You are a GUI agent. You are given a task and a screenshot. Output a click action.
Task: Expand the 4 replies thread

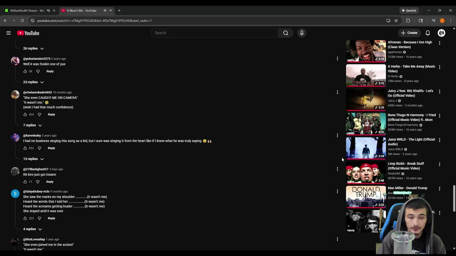(x=32, y=229)
